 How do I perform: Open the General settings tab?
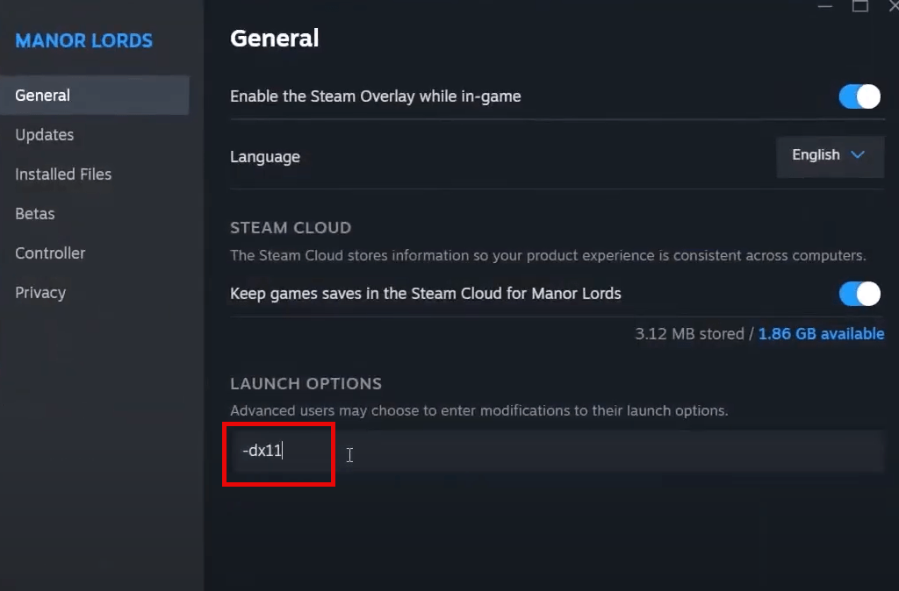(x=43, y=96)
